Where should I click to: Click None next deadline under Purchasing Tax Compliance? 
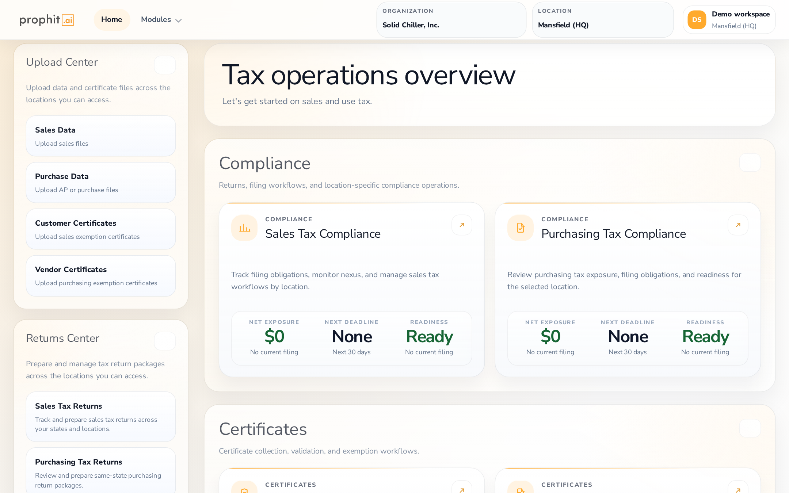628,336
